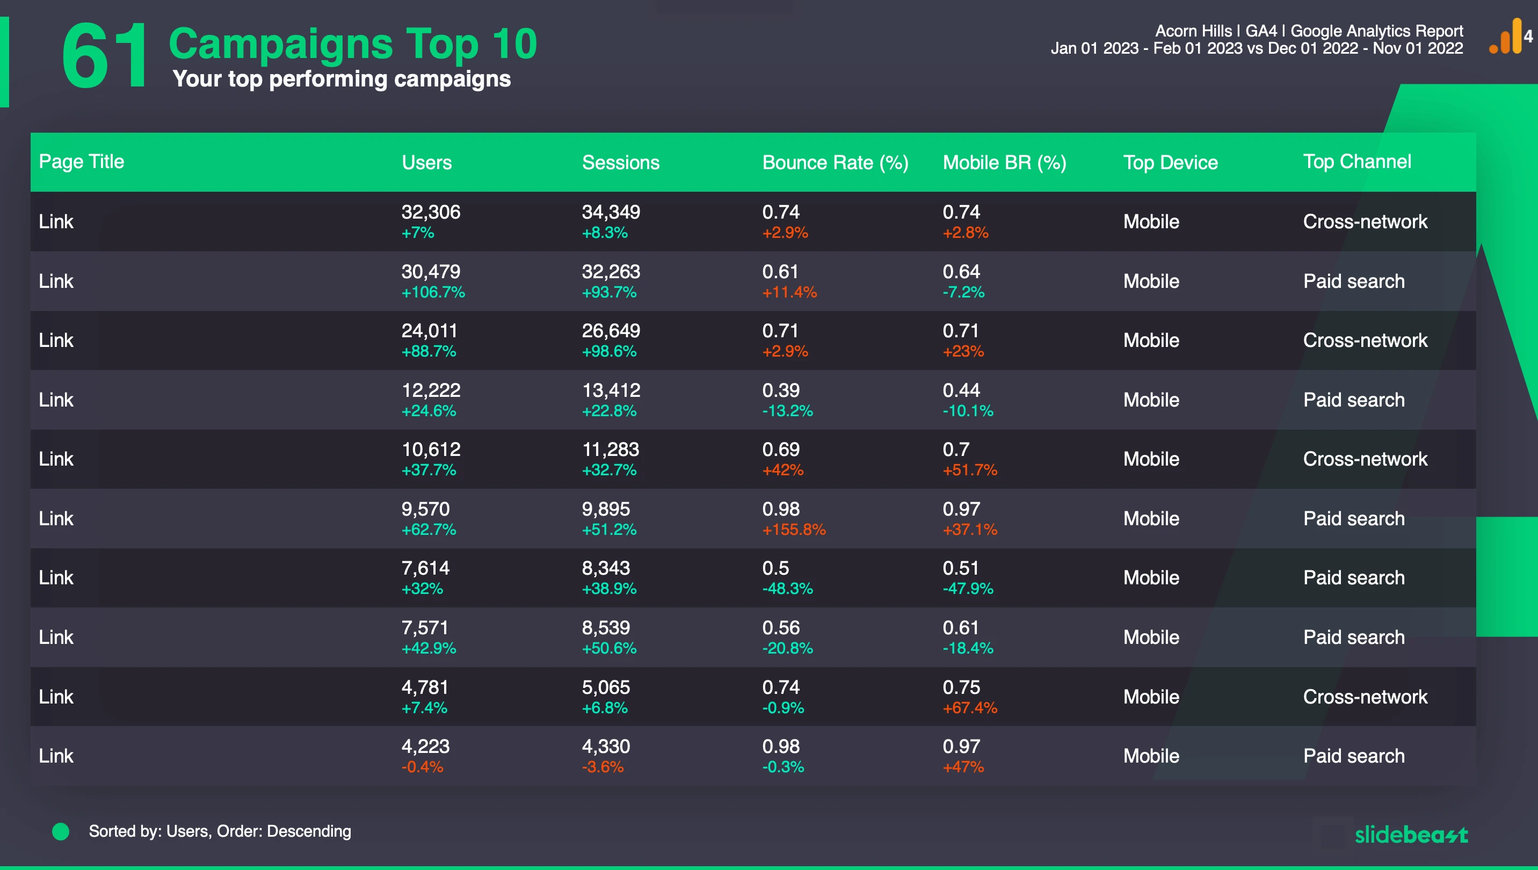
Task: Click Paid search in the 30,479 users row
Action: point(1354,281)
